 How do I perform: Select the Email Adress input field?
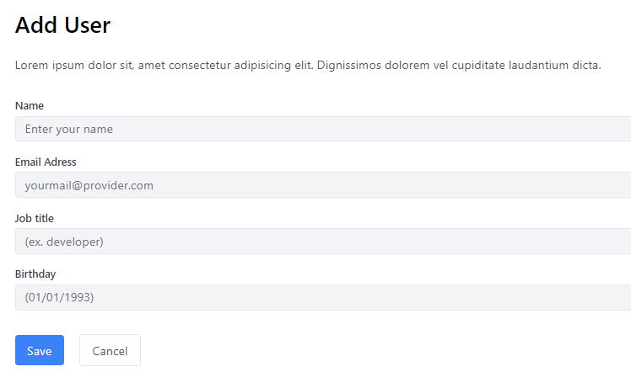tap(323, 185)
